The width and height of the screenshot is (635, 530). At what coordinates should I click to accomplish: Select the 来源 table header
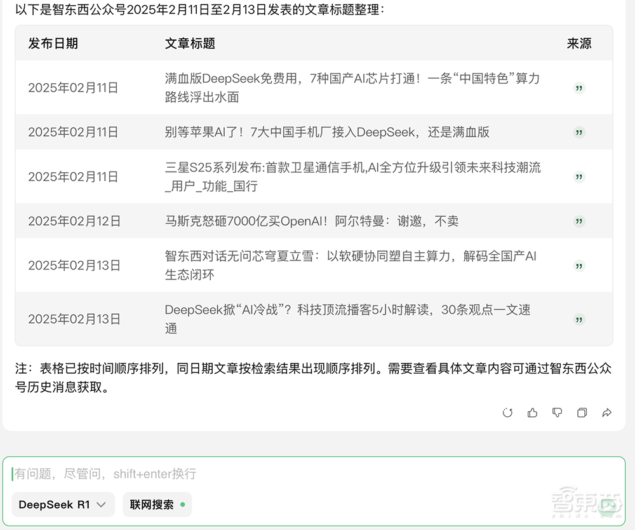coord(578,44)
